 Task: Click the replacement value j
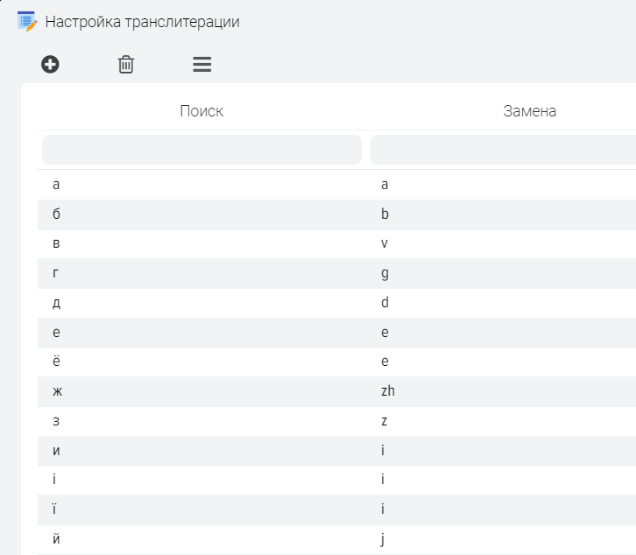coord(383,538)
